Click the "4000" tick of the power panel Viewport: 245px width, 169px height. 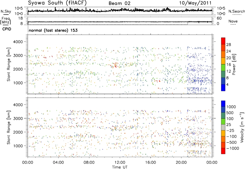pos(18,42)
